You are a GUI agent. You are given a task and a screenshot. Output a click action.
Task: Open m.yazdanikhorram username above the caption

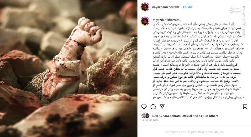[x=166, y=20]
